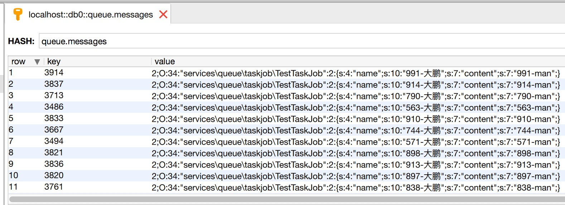Screen dimensions: 565x205
Task: Select row number 1 cell
Action: coord(26,73)
